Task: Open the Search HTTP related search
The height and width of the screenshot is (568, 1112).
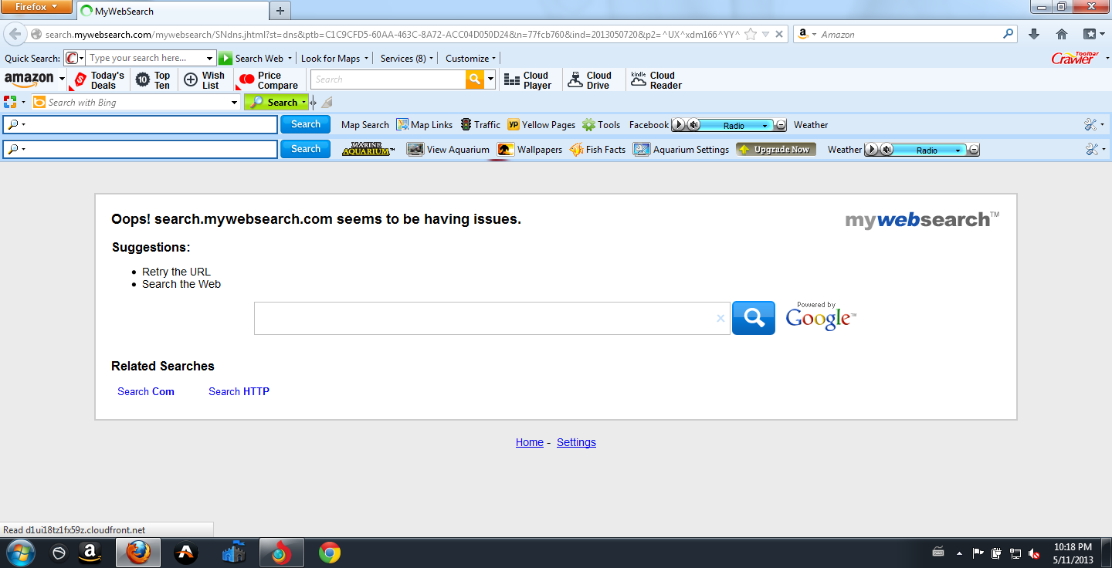Action: click(x=239, y=391)
